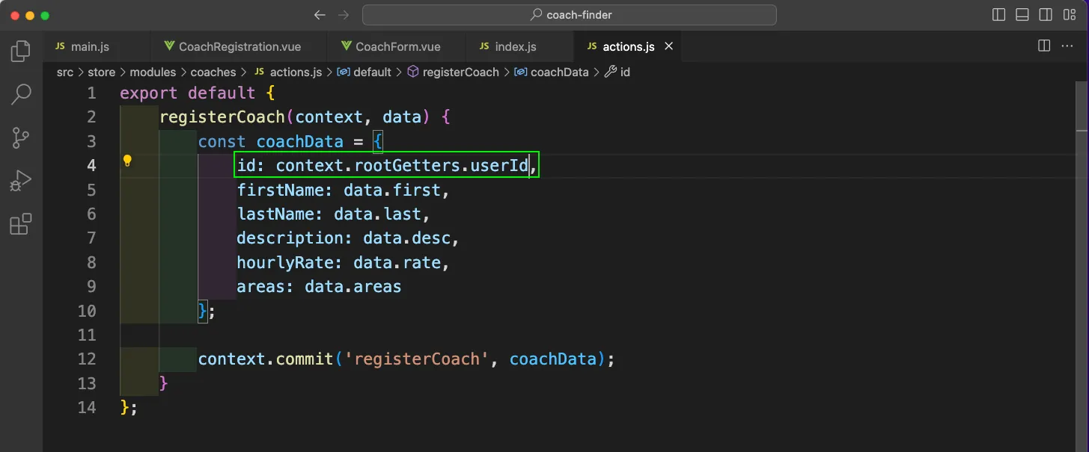The image size is (1089, 452).
Task: Click the coaches breadcrumb
Action: (x=213, y=72)
